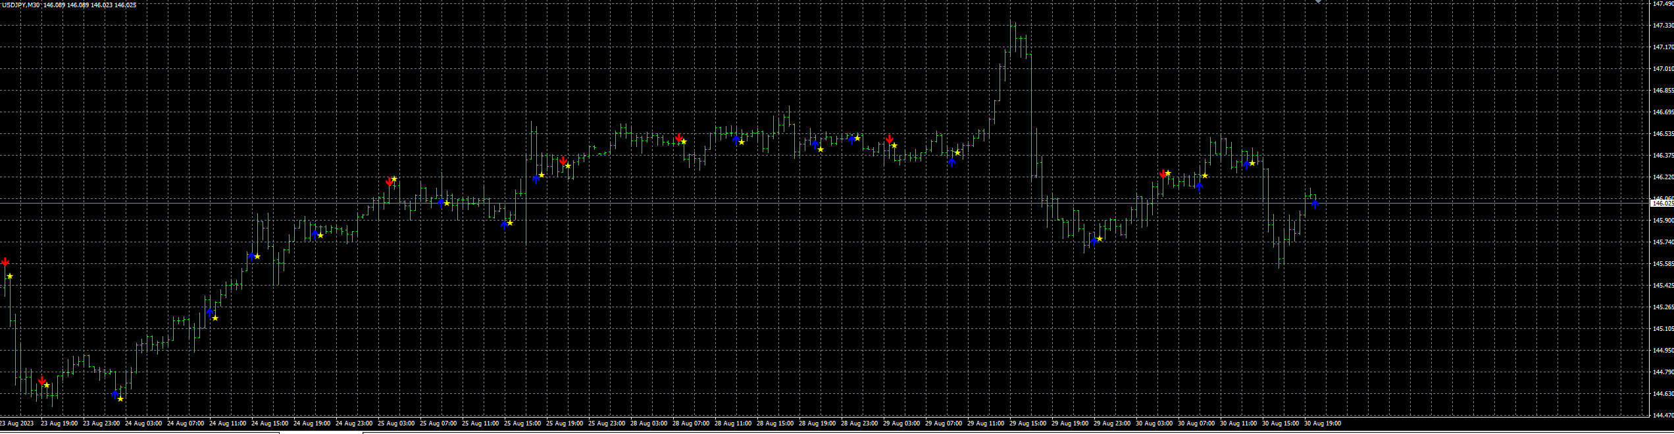Select the blue up arrow at 24 Aug 19:00
The image size is (1674, 434).
tap(315, 234)
